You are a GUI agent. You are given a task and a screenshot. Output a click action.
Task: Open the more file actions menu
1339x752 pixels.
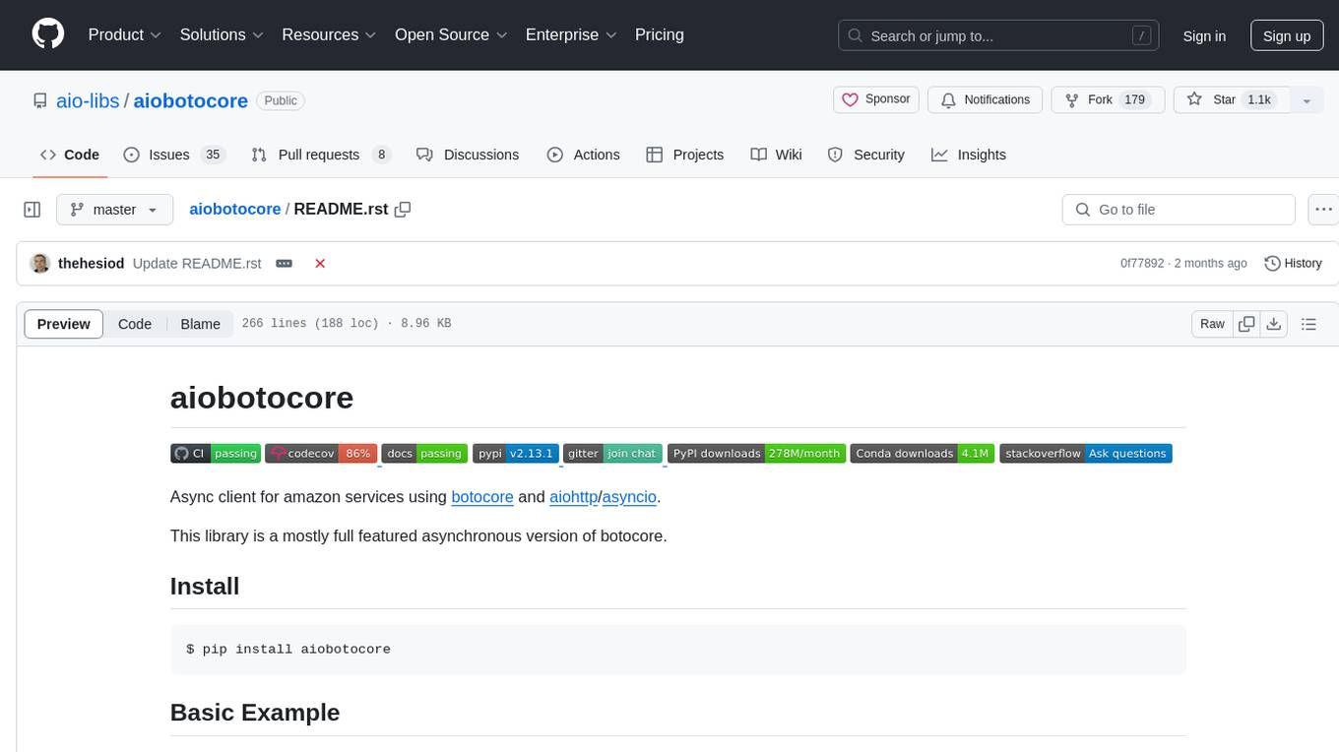pyautogui.click(x=1323, y=210)
